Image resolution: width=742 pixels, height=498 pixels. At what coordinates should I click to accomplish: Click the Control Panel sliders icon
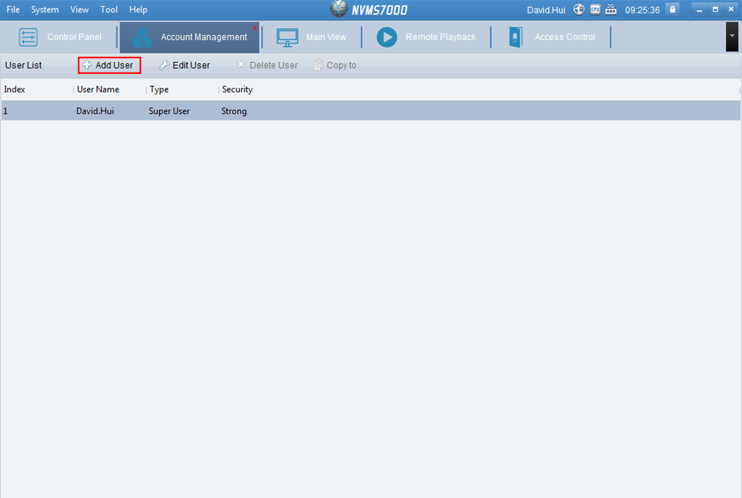click(28, 38)
